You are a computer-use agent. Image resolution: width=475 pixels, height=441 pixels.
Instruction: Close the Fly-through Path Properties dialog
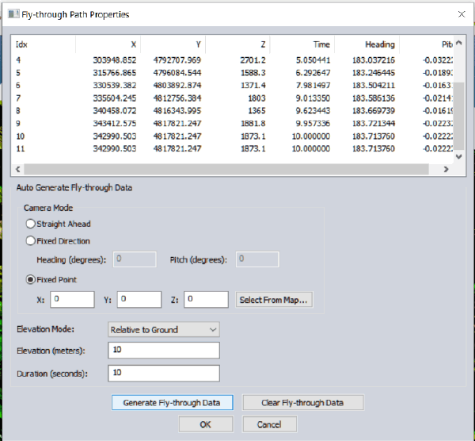click(x=462, y=14)
